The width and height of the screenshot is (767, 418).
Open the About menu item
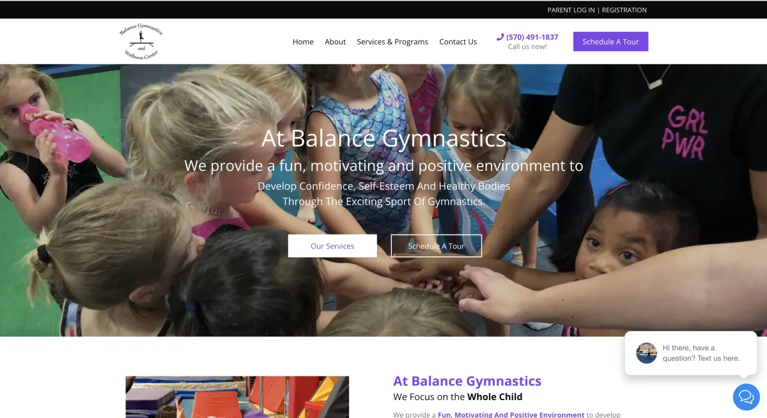tap(335, 42)
